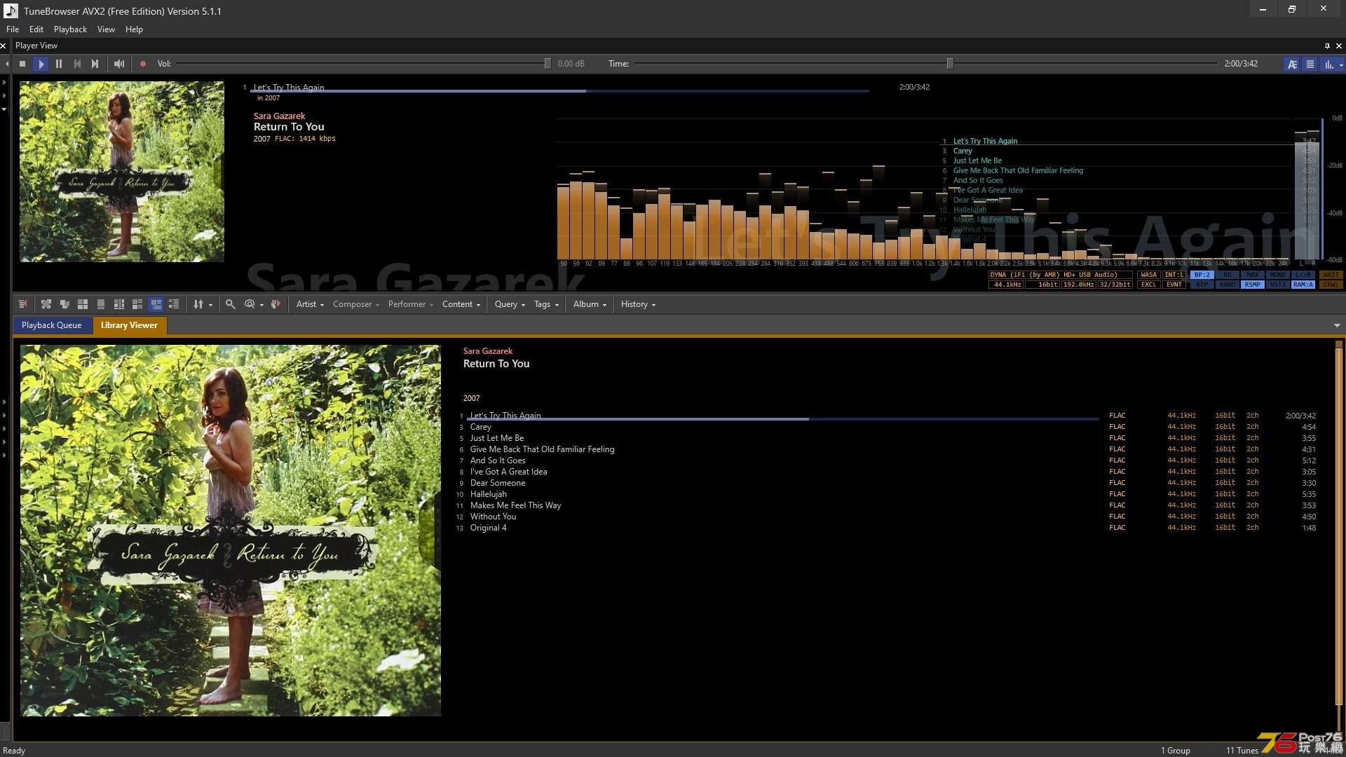
Task: Switch to the Library Viewer tab
Action: [x=128, y=325]
